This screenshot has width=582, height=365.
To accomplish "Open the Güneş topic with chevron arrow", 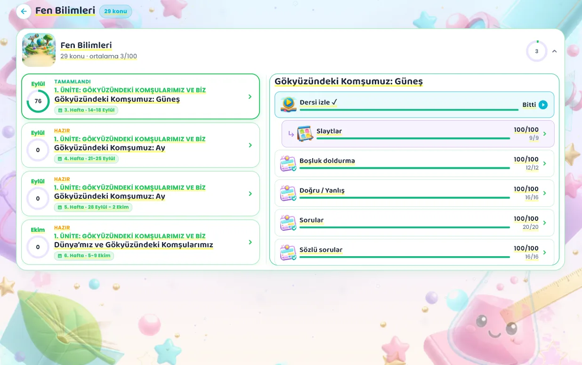I will click(x=250, y=97).
